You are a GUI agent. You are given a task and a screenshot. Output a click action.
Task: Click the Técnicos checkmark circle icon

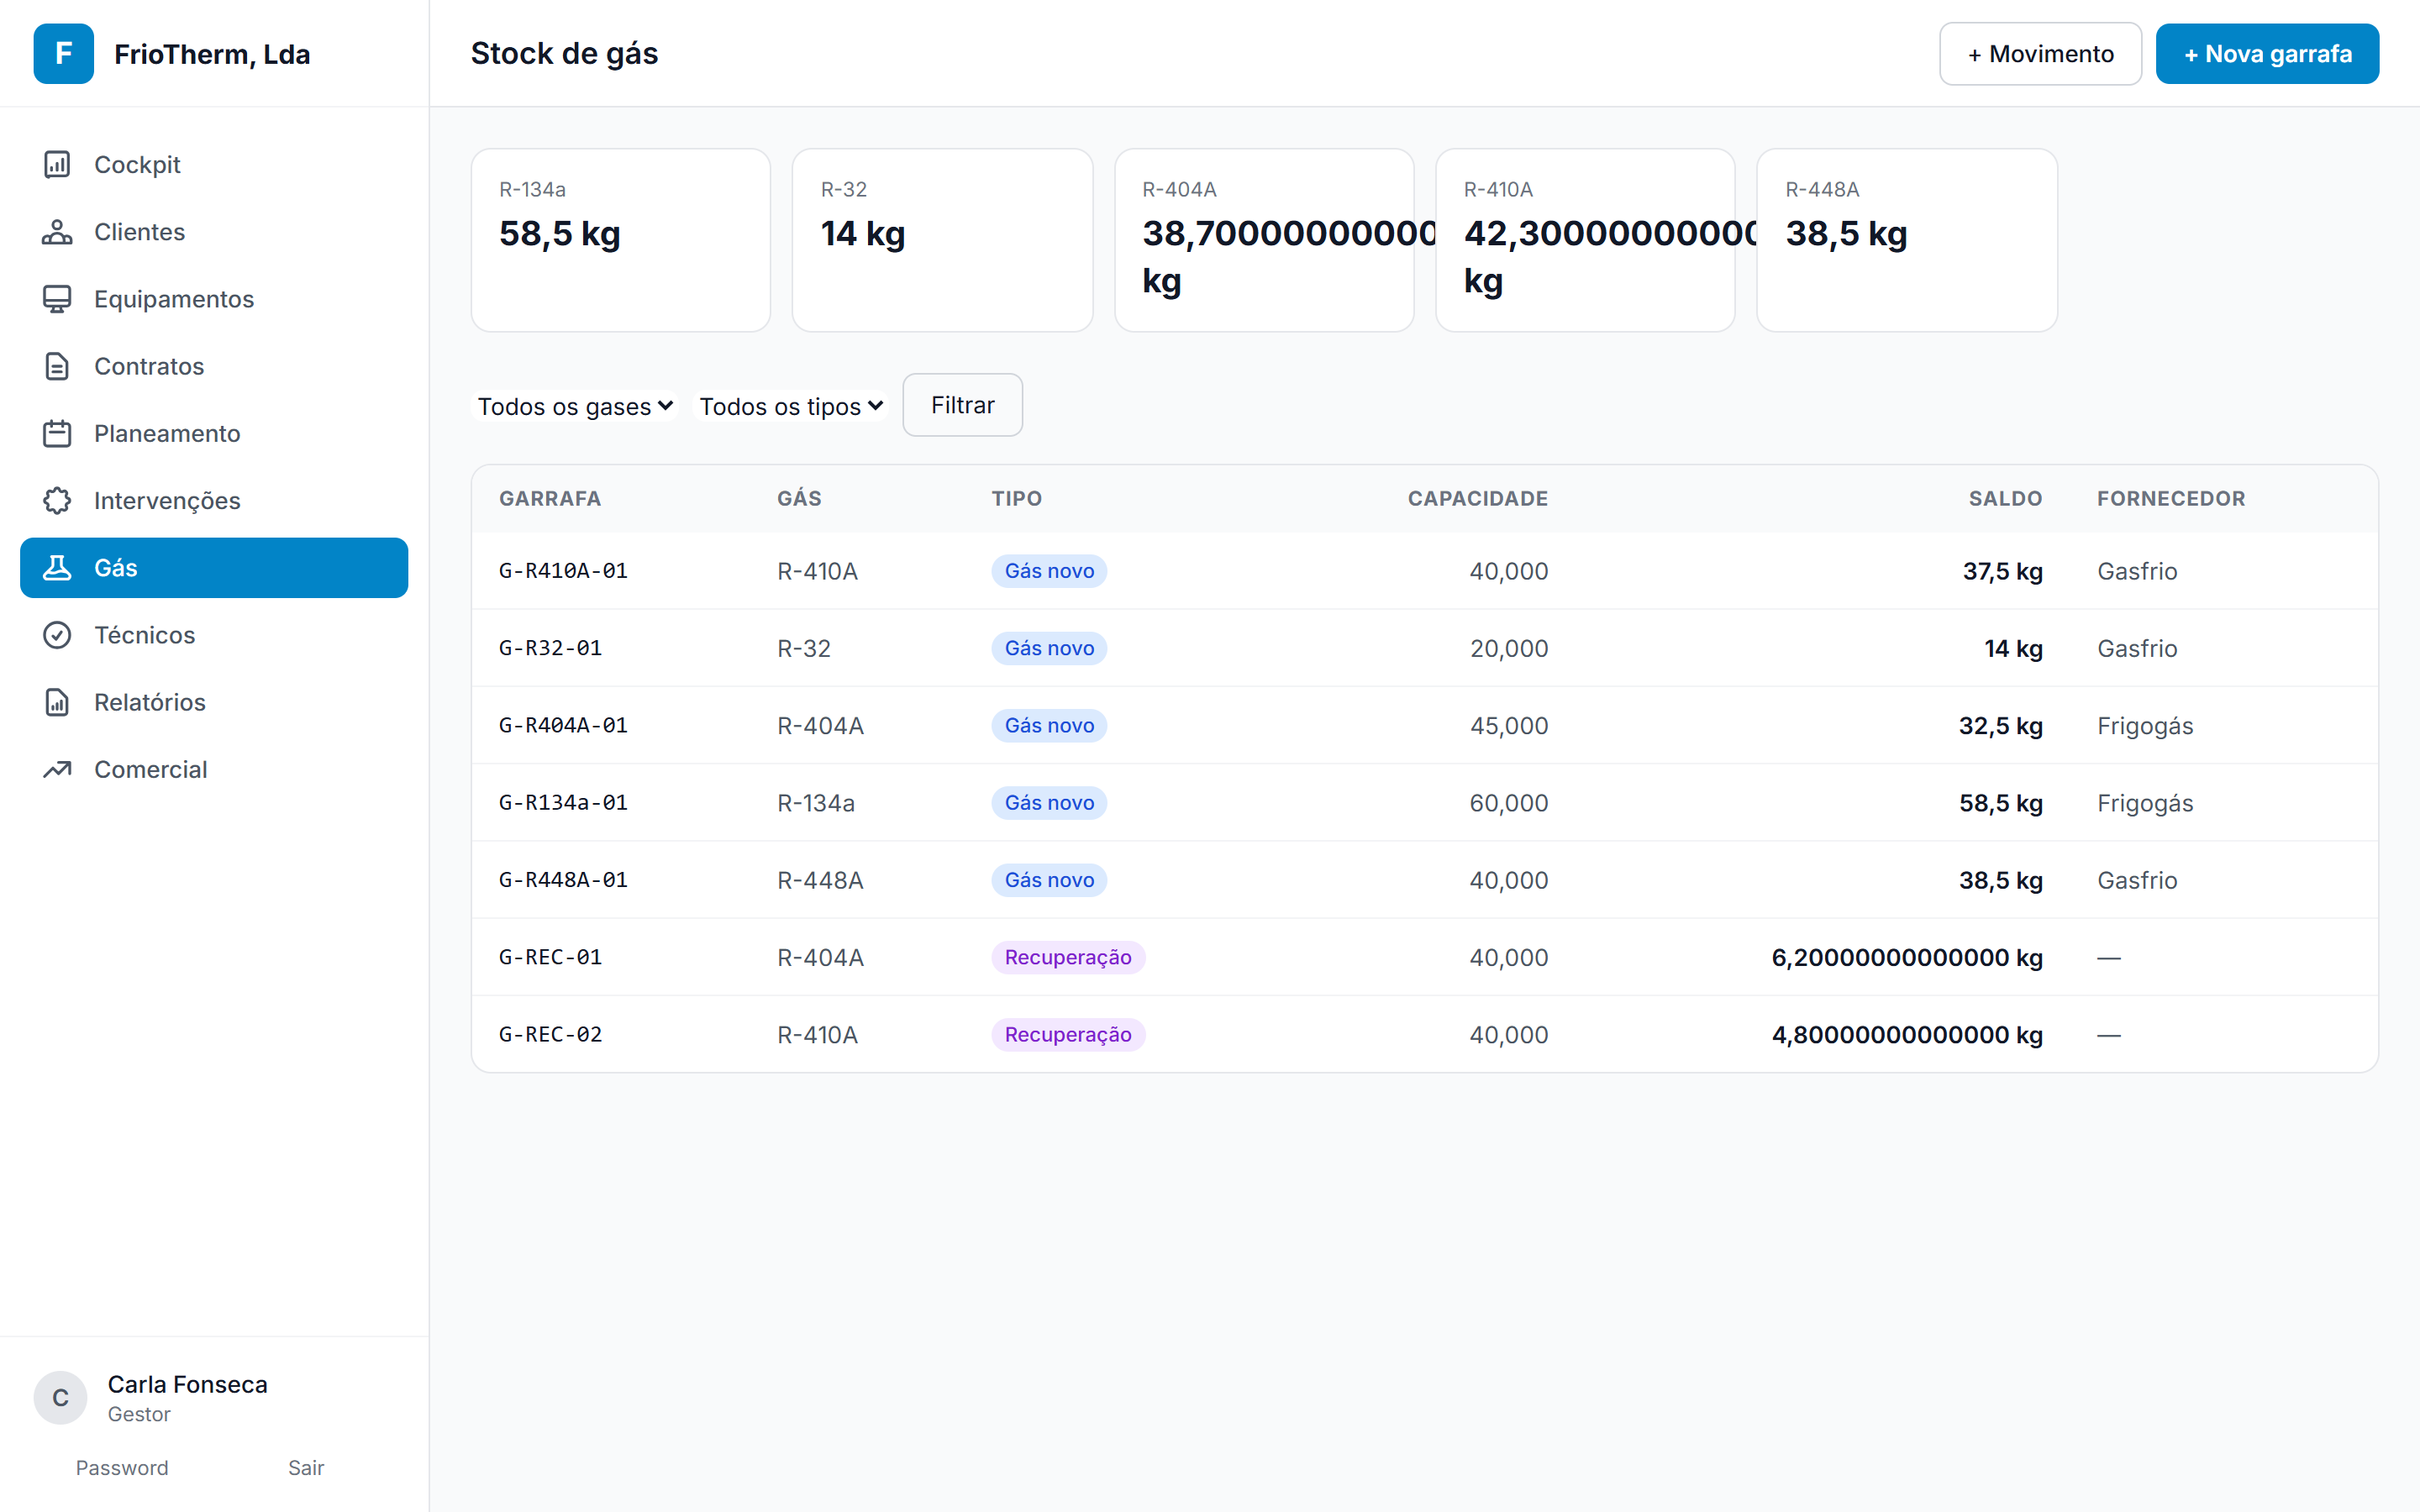(x=57, y=635)
